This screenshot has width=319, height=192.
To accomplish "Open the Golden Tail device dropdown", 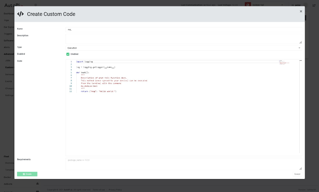I will coord(265,5).
